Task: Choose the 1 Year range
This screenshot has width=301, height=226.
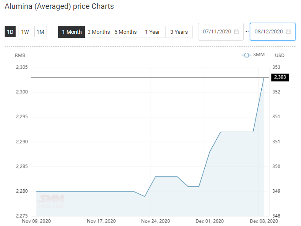Action: point(152,32)
